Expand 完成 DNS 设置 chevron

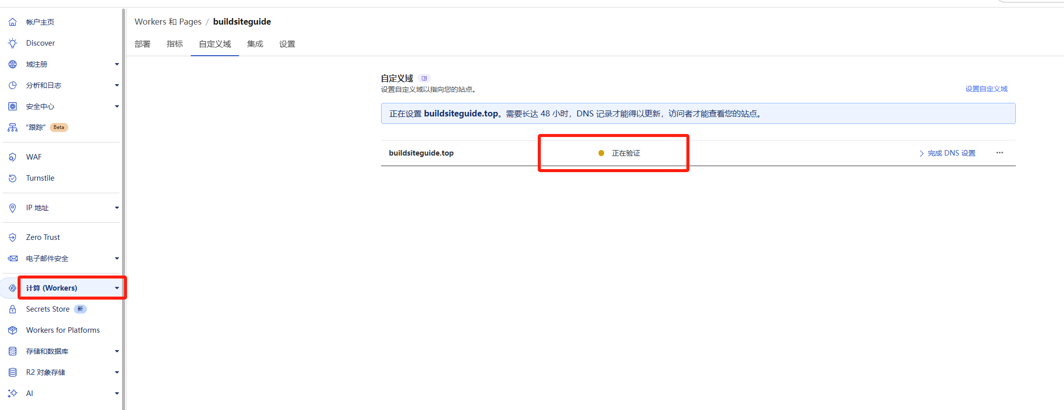(921, 153)
